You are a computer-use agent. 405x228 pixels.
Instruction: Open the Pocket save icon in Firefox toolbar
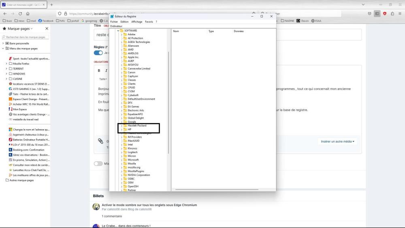click(370, 14)
